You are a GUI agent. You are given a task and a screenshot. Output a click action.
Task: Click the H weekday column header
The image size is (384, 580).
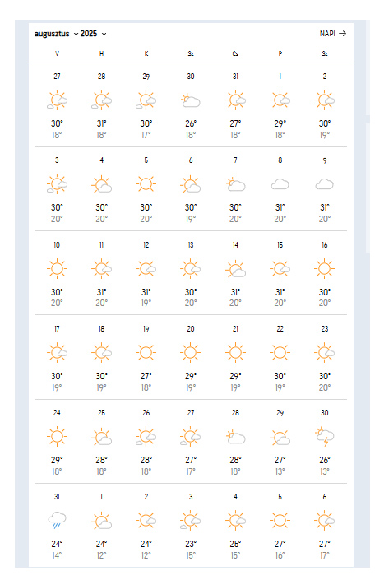click(102, 53)
